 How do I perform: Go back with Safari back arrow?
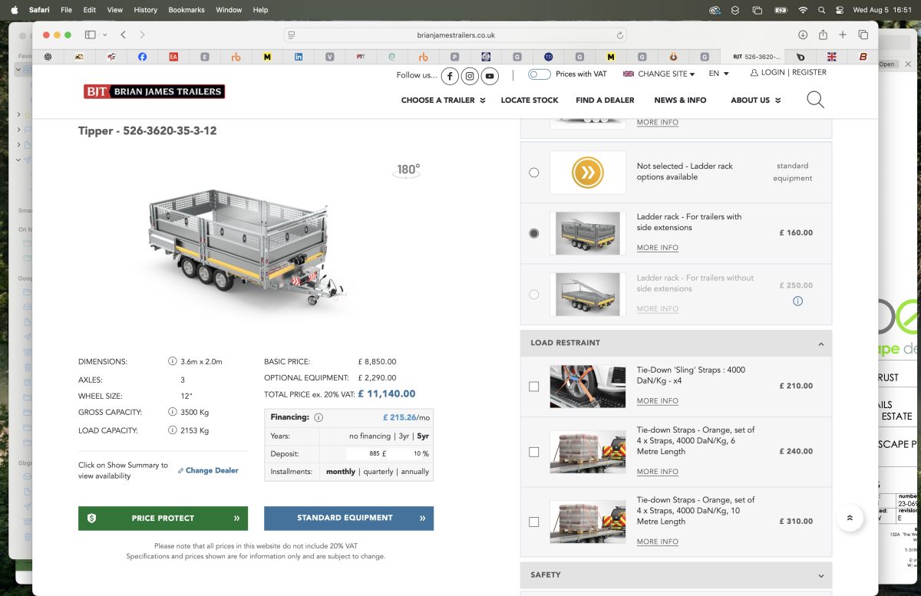point(123,35)
